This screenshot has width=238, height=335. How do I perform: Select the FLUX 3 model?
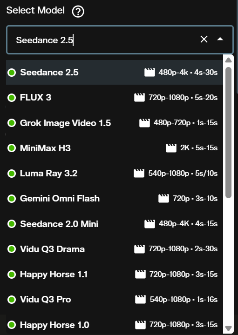115,98
